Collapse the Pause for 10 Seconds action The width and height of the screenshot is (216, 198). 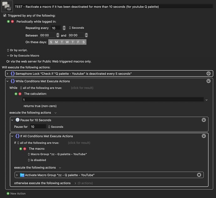(x=12, y=120)
